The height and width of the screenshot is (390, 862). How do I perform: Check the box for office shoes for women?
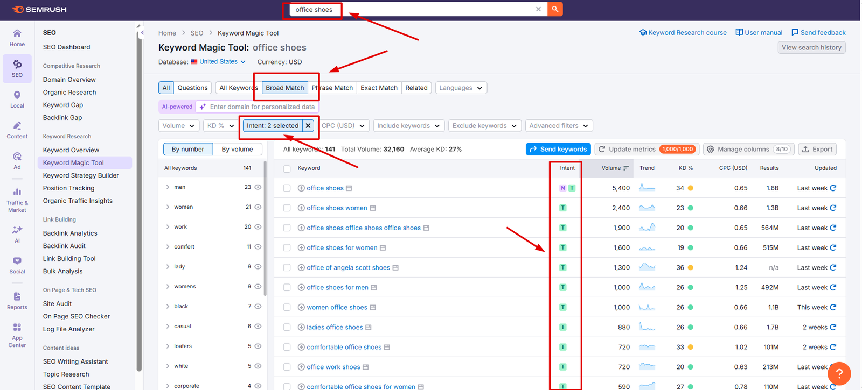pyautogui.click(x=287, y=248)
